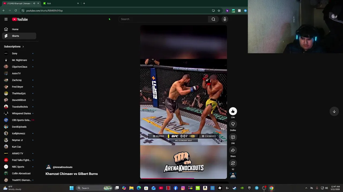Mute the tab via speaker icon
Screen dimensions: 343x192
(34, 3)
